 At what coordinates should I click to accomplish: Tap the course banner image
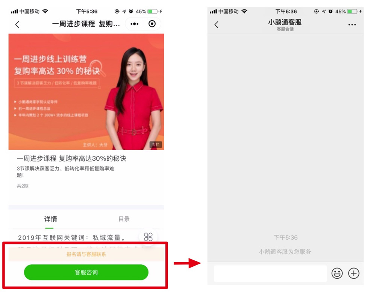[x=86, y=92]
